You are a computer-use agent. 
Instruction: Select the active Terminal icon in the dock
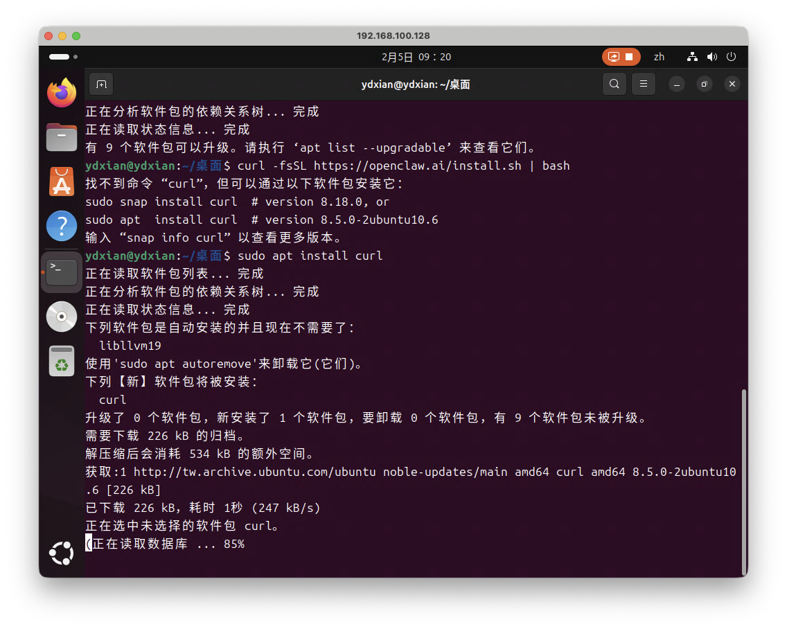(x=61, y=272)
